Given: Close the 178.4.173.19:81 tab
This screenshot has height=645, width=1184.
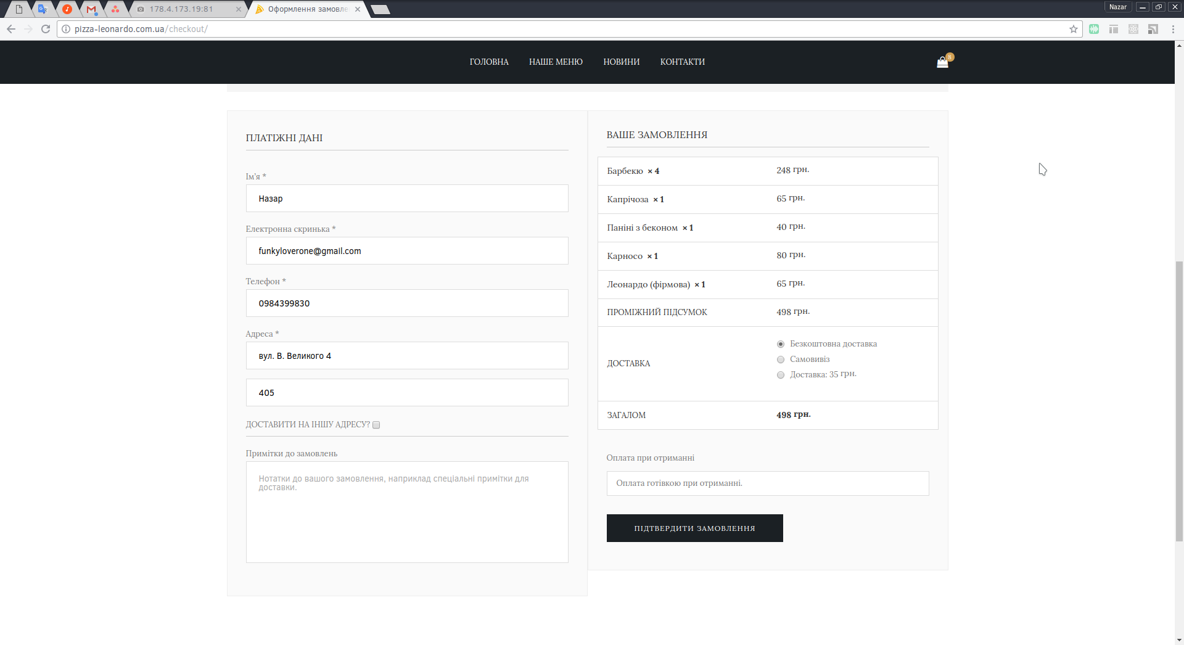Looking at the screenshot, I should pos(239,9).
